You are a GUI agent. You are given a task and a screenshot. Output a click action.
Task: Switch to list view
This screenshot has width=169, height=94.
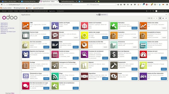tap(163, 18)
